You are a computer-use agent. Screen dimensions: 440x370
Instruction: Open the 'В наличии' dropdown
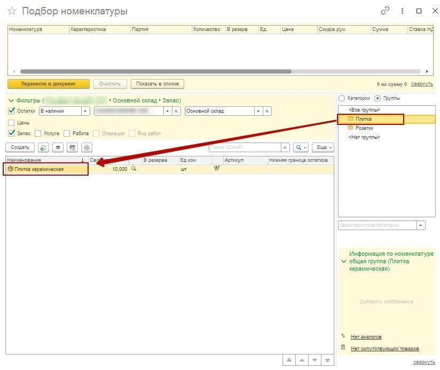click(85, 111)
